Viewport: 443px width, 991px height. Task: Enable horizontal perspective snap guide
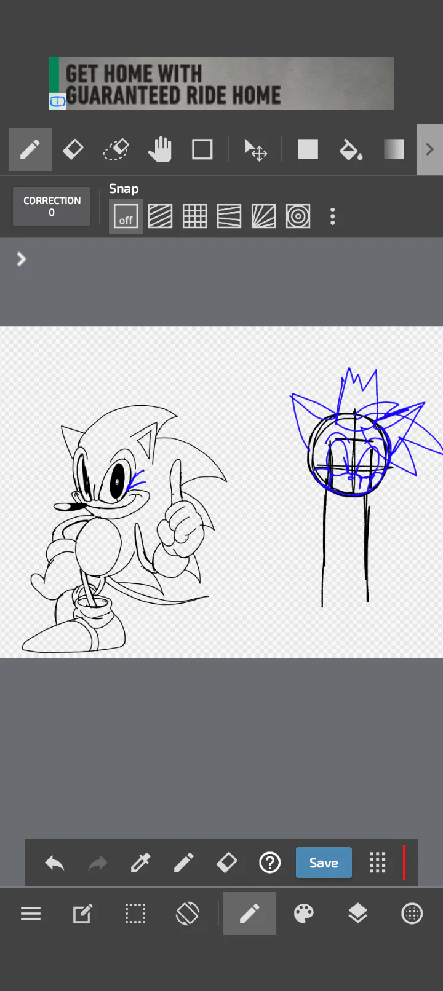tap(229, 216)
